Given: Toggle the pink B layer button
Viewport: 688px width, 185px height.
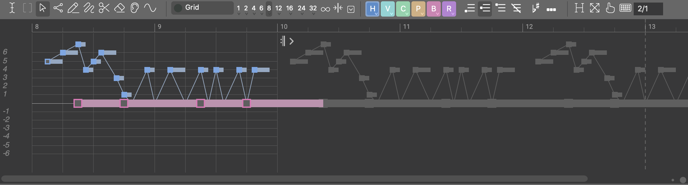Looking at the screenshot, I should click(433, 9).
